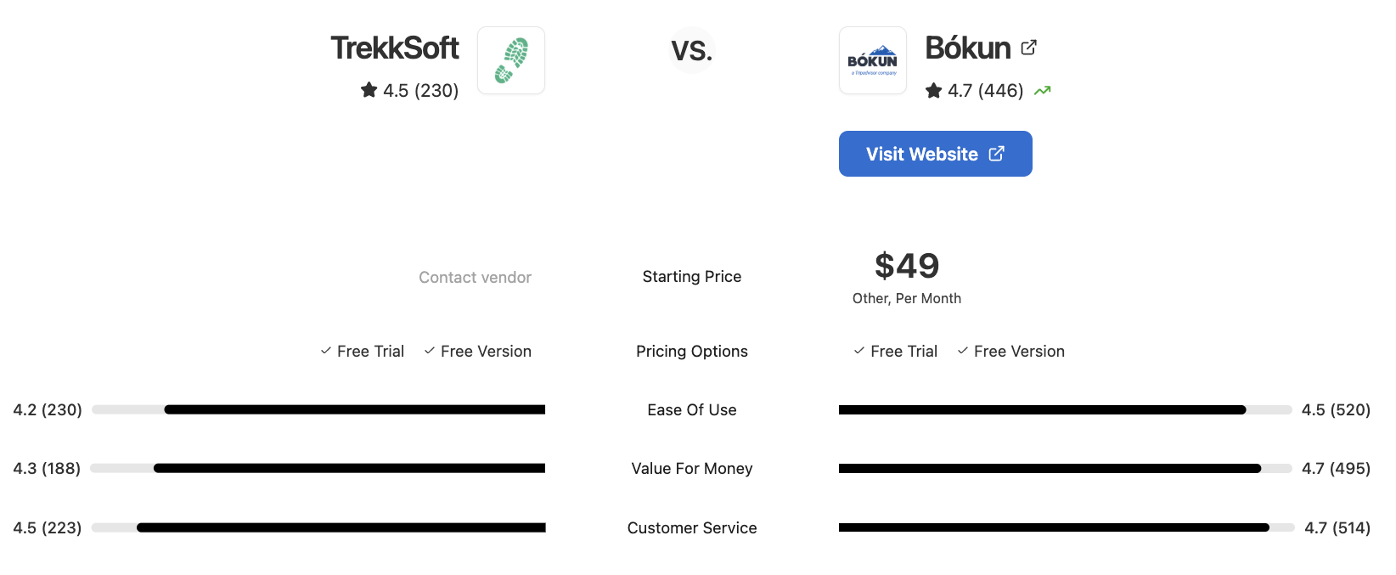This screenshot has width=1396, height=575.
Task: Expand the Starting Price row details
Action: (x=691, y=276)
